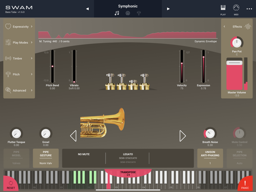The image size is (256, 192).
Task: Click the dynamic envelope waveform display
Action: pos(127,35)
